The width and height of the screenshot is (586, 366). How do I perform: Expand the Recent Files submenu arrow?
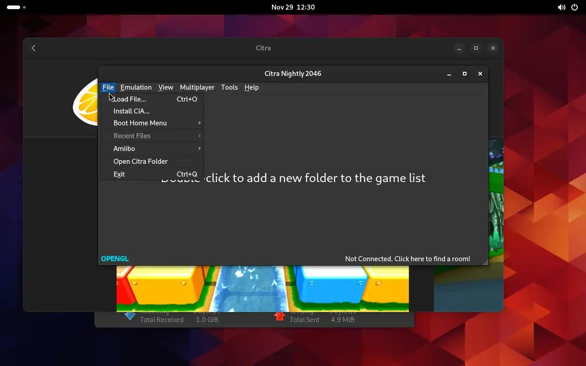pos(200,136)
